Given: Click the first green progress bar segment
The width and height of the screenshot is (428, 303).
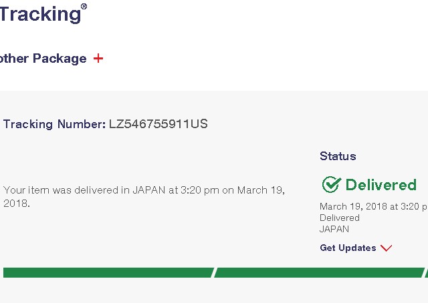Looking at the screenshot, I should tap(107, 272).
